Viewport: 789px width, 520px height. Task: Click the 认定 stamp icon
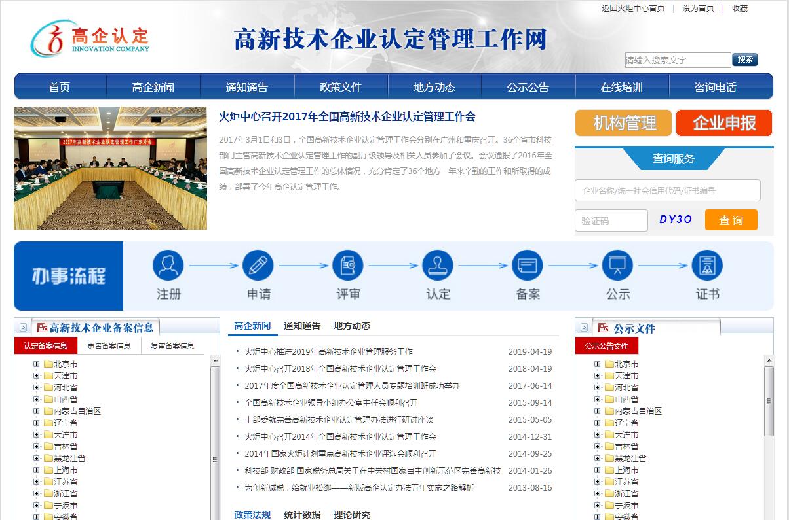437,266
